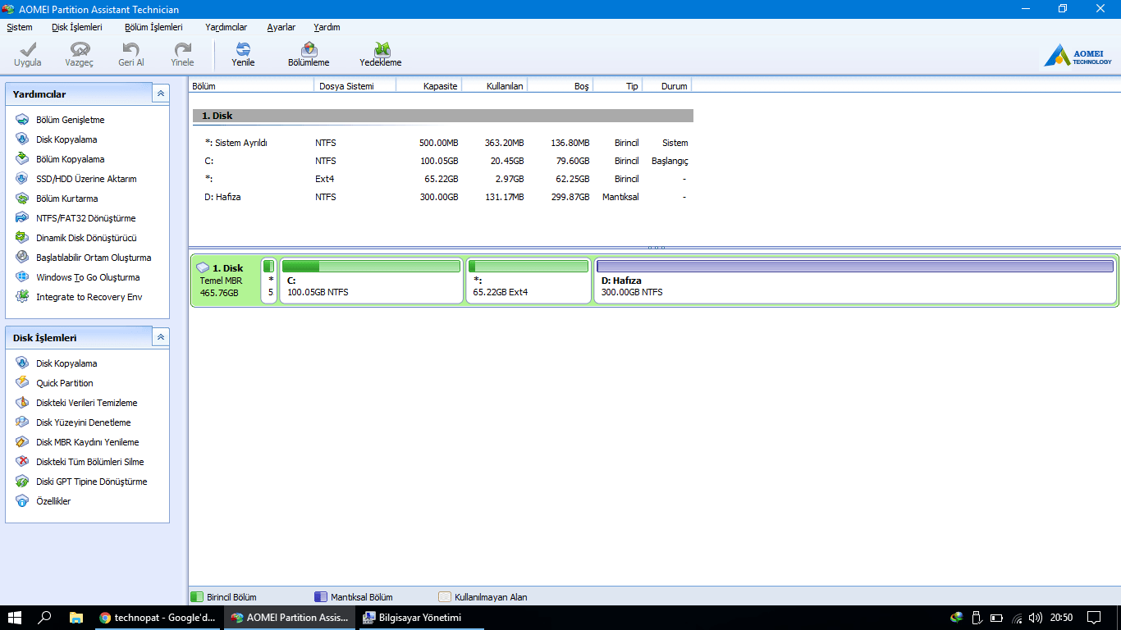Open the Bölüm İşlemleri menu
Viewport: 1121px width, 630px height.
pos(153,27)
